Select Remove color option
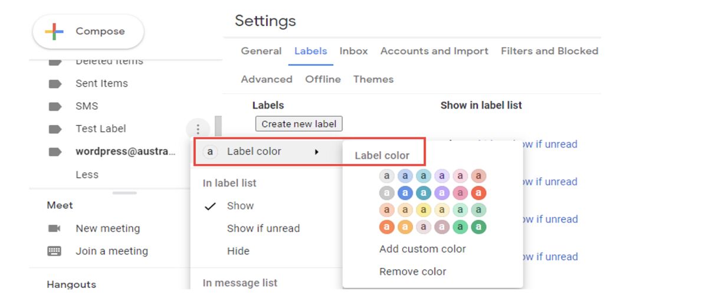 (x=412, y=272)
